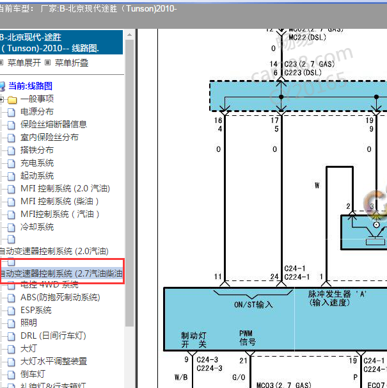This screenshot has width=387, height=388.
Task: Click page icon beside 大灯水平调整装置
Action: coord(12,362)
